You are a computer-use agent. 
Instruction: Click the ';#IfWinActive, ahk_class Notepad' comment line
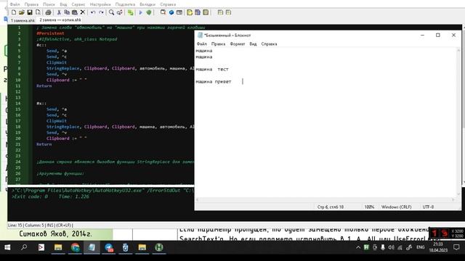tap(77, 39)
